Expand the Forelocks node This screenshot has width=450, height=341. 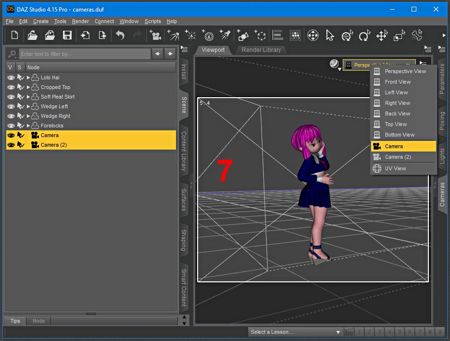pyautogui.click(x=28, y=126)
